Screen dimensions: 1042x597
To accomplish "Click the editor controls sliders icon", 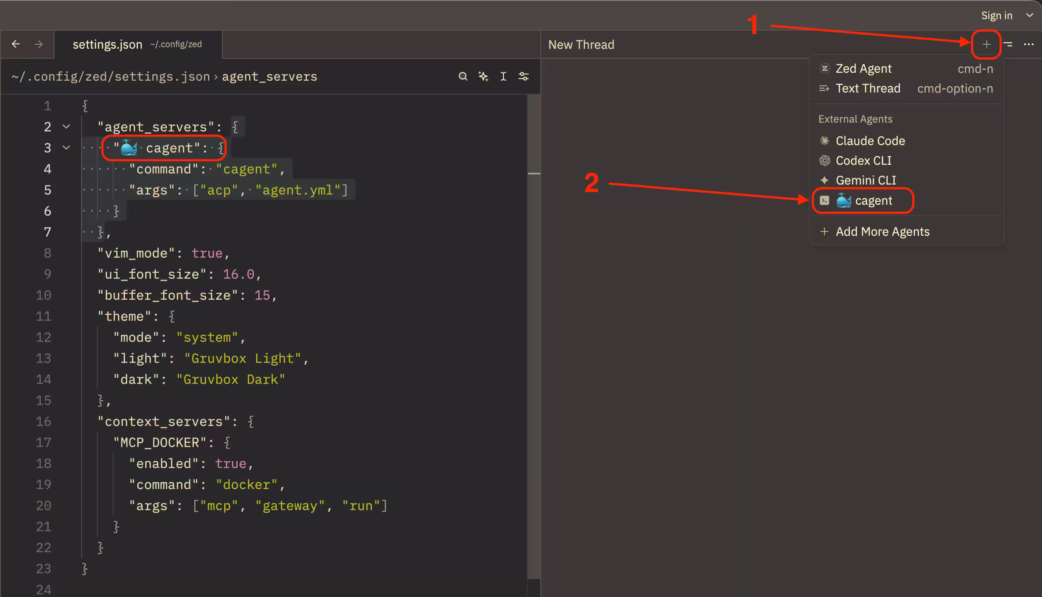I will tap(524, 76).
